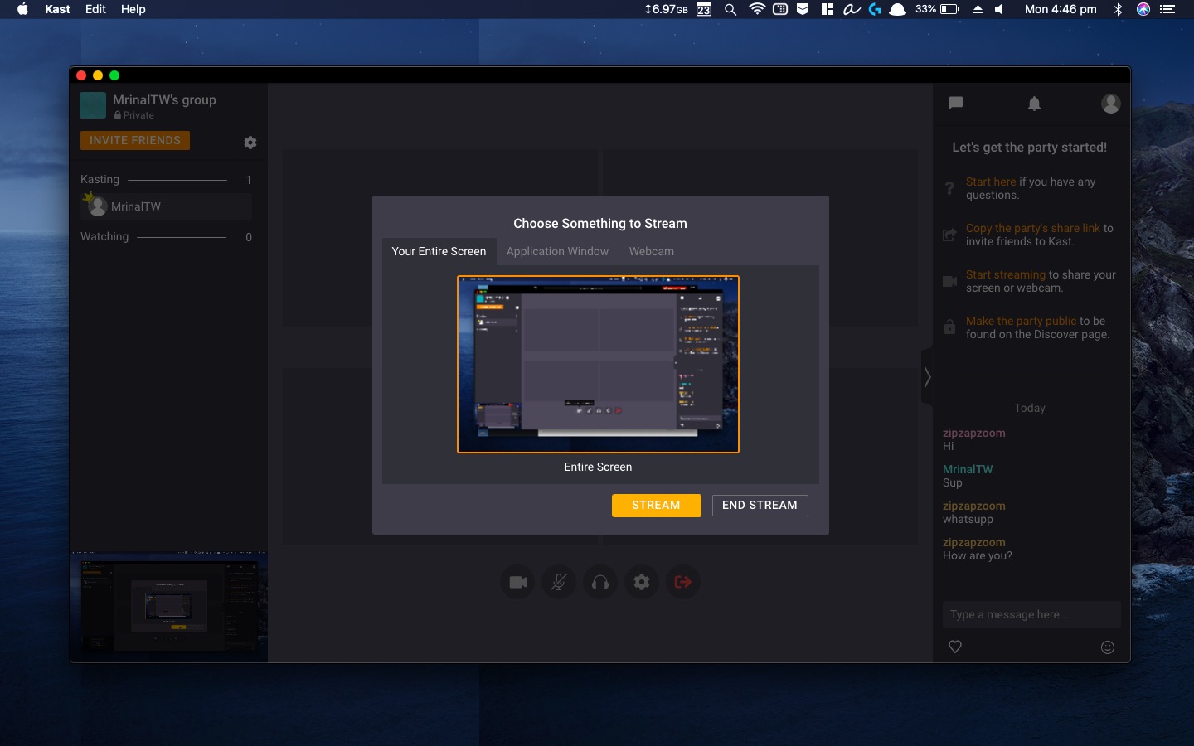Image resolution: width=1194 pixels, height=746 pixels.
Task: Open the Apple menu
Action: coord(22,9)
